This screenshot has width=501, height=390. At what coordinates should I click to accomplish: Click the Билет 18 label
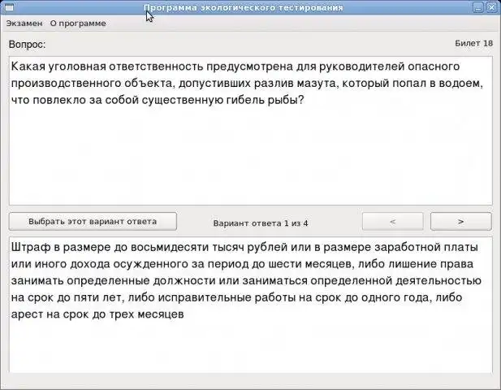tap(474, 44)
